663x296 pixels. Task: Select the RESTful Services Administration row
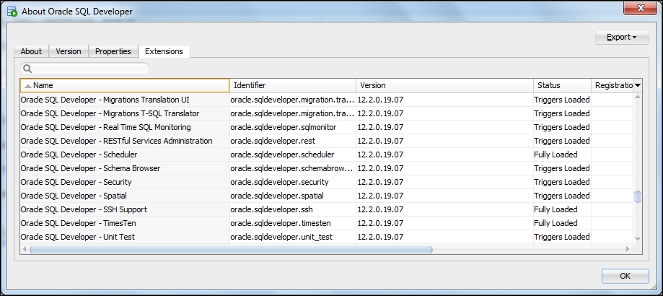pyautogui.click(x=327, y=141)
